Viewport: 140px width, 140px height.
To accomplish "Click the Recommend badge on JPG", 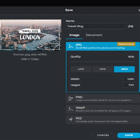I will (126, 44).
